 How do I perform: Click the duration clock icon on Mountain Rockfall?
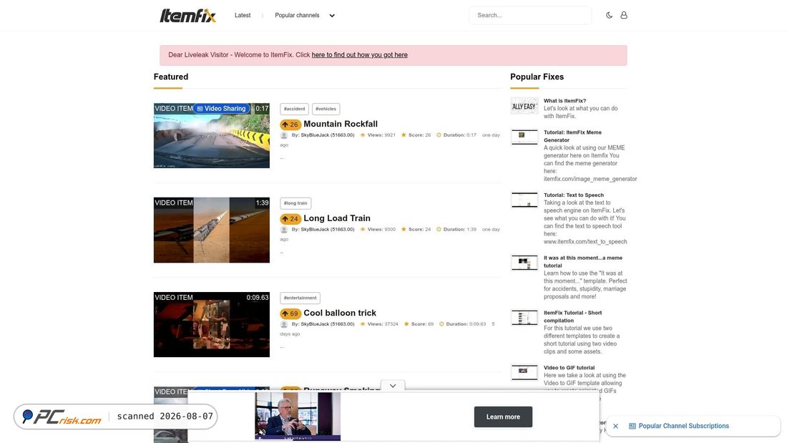coord(439,135)
